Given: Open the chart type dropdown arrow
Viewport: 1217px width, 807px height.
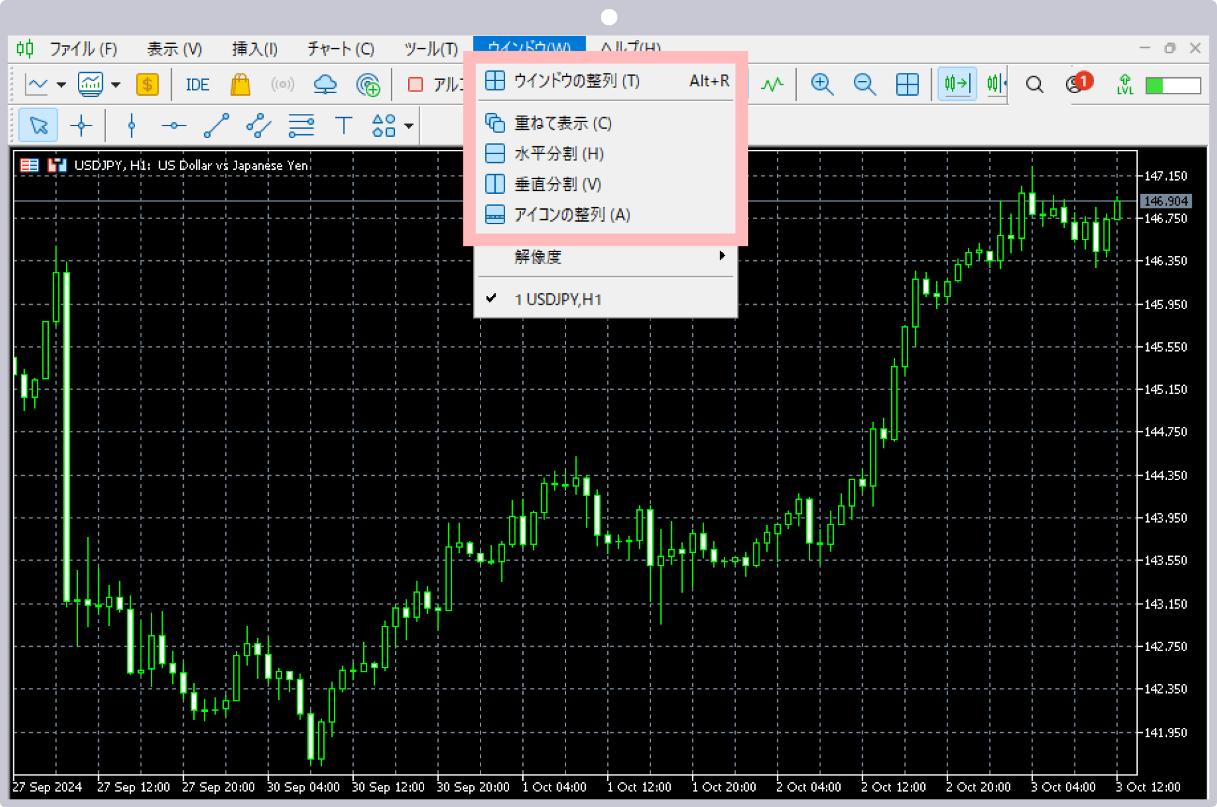Looking at the screenshot, I should (61, 84).
